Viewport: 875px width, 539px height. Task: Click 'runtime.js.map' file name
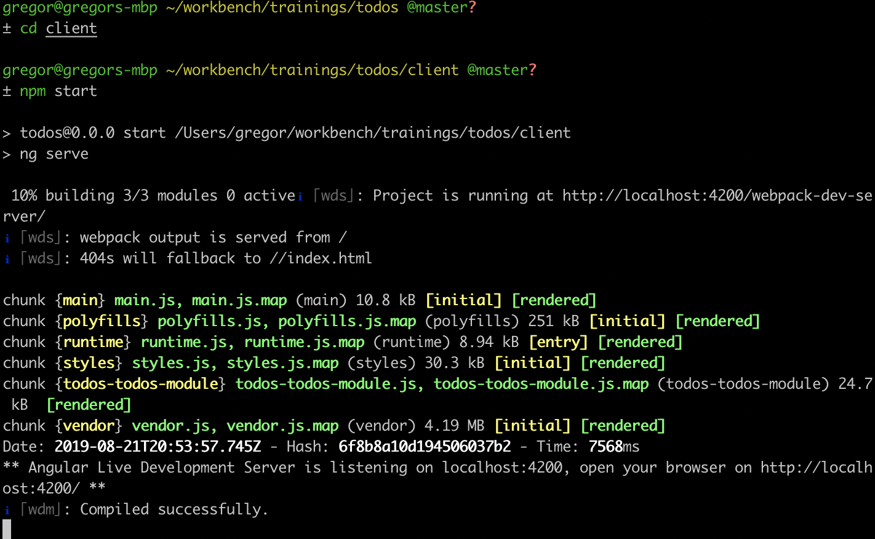[x=304, y=342]
